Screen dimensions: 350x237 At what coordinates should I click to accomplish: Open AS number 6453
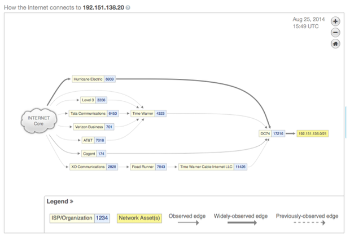(x=113, y=114)
